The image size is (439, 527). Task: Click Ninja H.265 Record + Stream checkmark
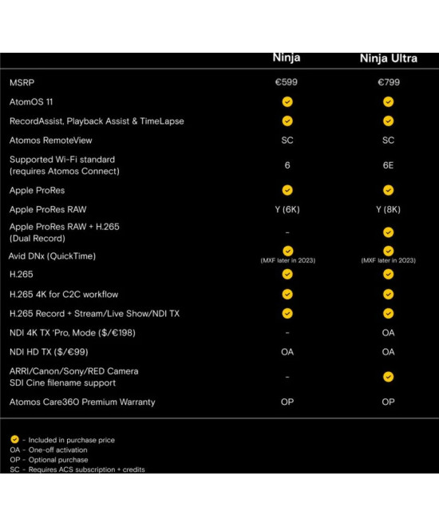click(287, 314)
